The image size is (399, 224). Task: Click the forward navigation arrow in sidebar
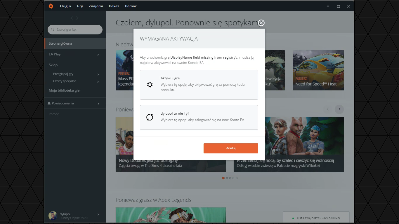[77, 18]
